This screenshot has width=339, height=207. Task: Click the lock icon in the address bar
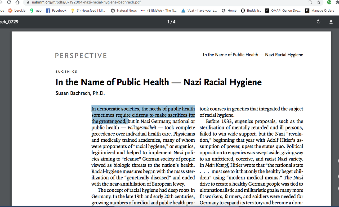point(28,2)
